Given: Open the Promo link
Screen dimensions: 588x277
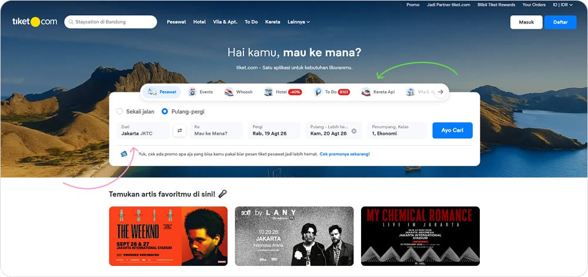Looking at the screenshot, I should (x=413, y=5).
